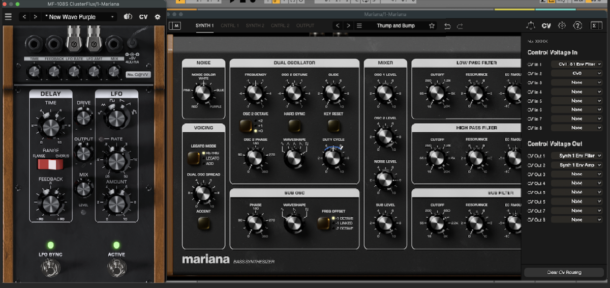Click Active footswitch on ClusterFlux
Screen dimensions: 610x288
click(x=116, y=266)
